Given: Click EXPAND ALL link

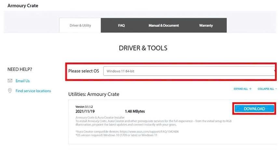Looking at the screenshot, I should pos(243,89).
